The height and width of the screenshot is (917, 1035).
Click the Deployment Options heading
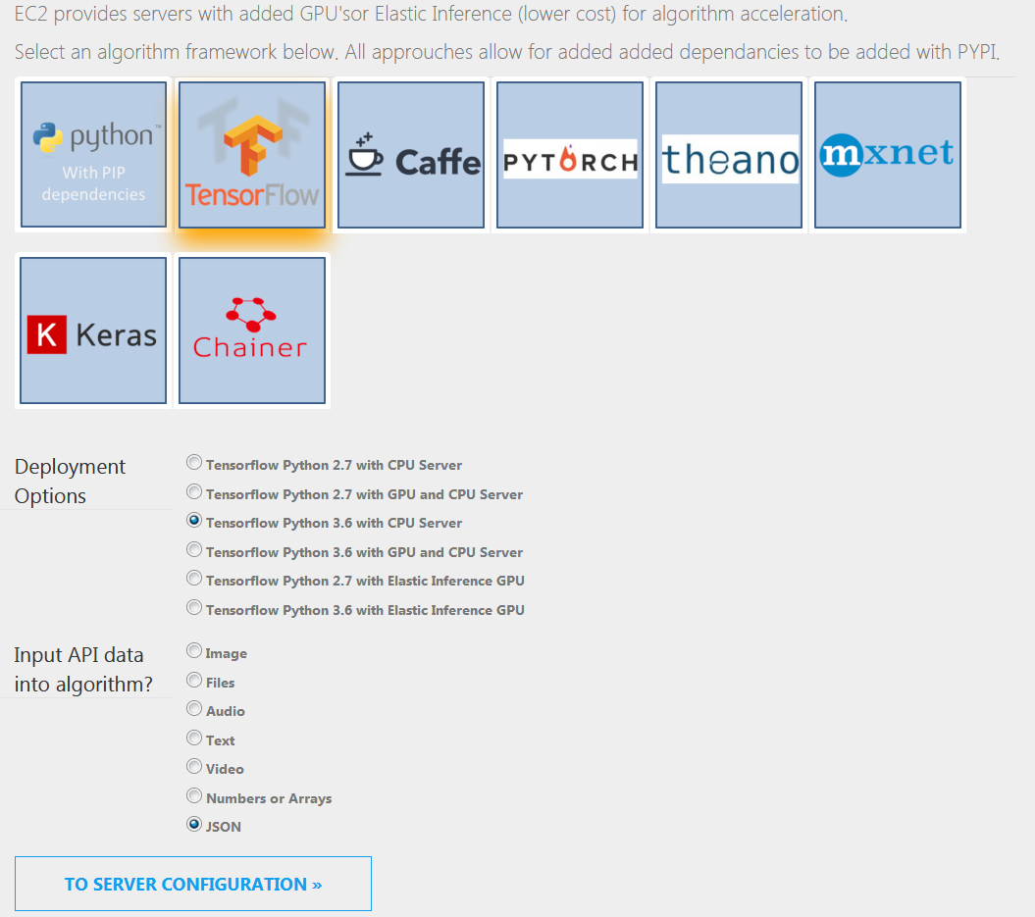point(70,481)
